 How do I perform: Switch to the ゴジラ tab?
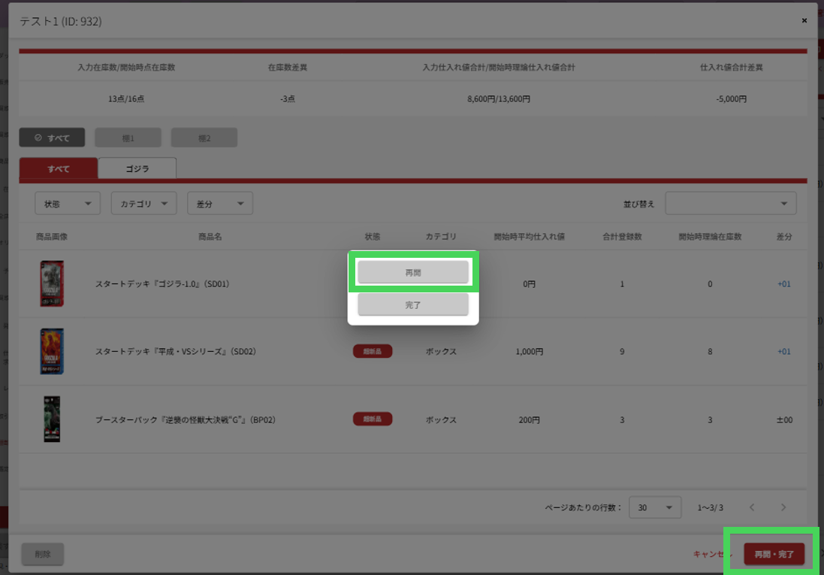(137, 168)
